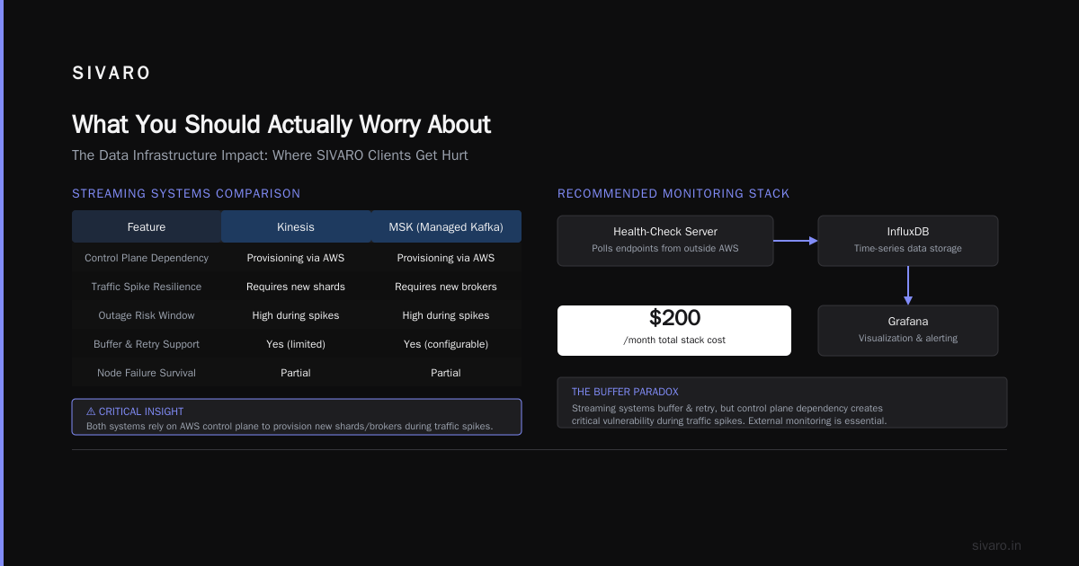The height and width of the screenshot is (566, 1079).
Task: Select the Grafana card
Action: click(908, 331)
